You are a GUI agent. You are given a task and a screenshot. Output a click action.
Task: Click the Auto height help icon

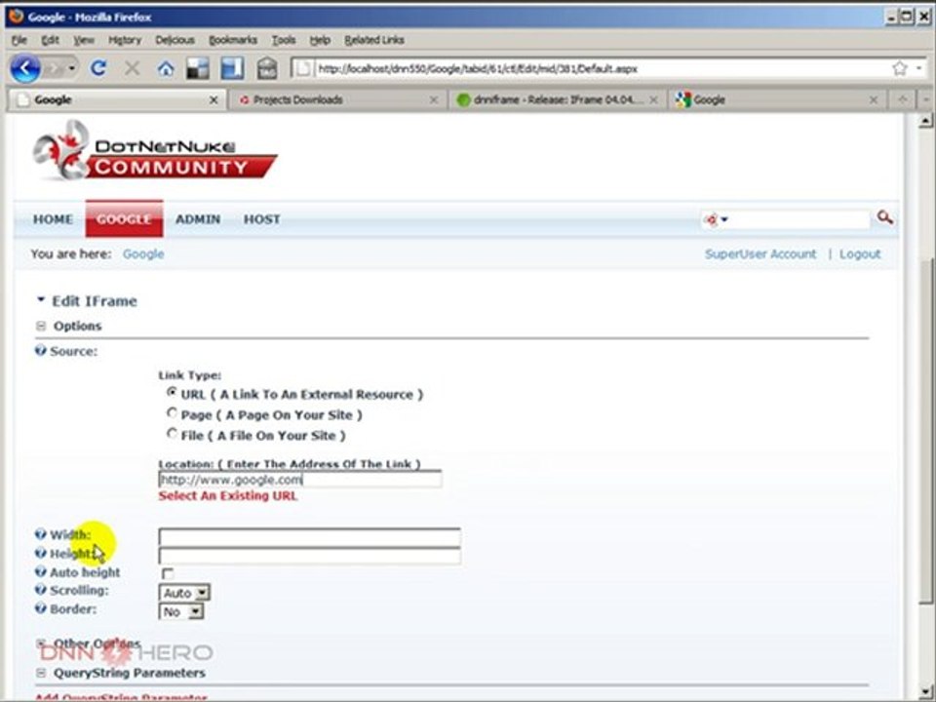40,572
